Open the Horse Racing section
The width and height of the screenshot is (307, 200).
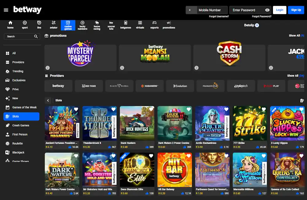(x=97, y=25)
